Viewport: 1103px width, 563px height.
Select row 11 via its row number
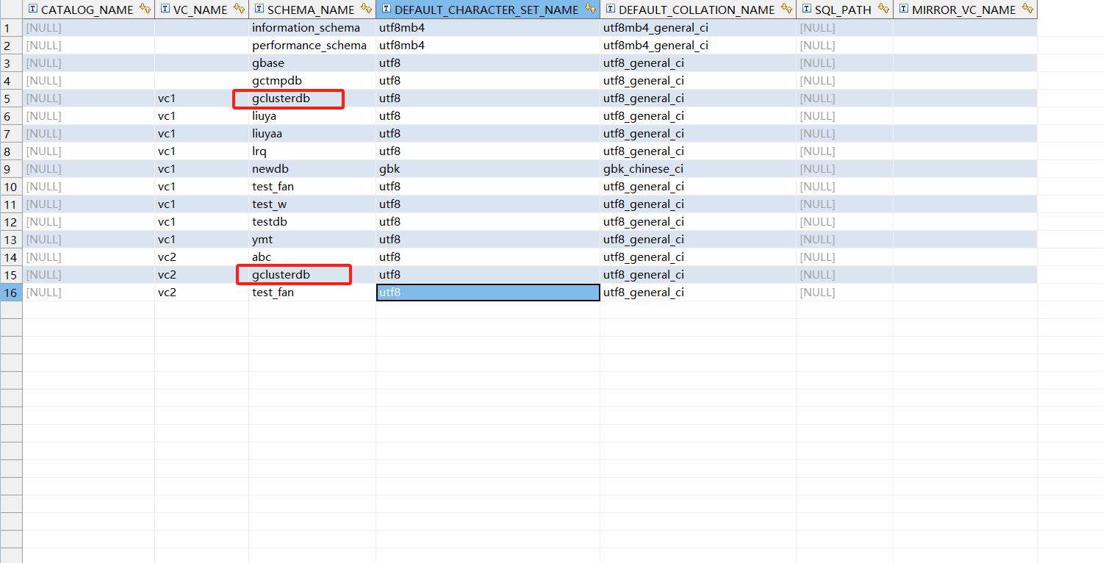[x=11, y=204]
